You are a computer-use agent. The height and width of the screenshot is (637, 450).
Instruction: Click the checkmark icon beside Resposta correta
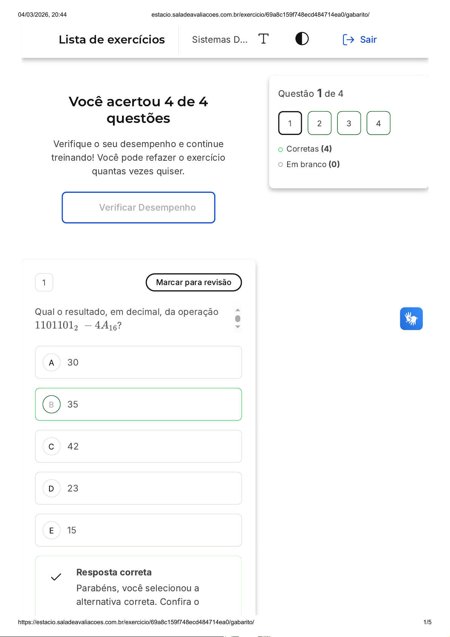pos(56,577)
